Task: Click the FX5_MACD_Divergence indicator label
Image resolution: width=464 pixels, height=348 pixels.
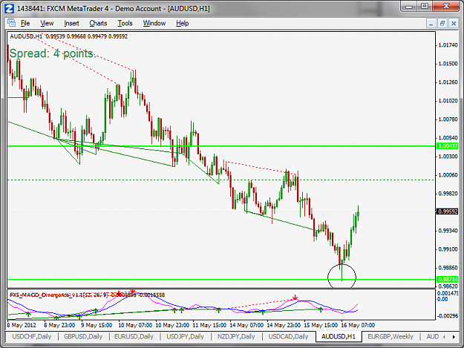Action: point(88,295)
